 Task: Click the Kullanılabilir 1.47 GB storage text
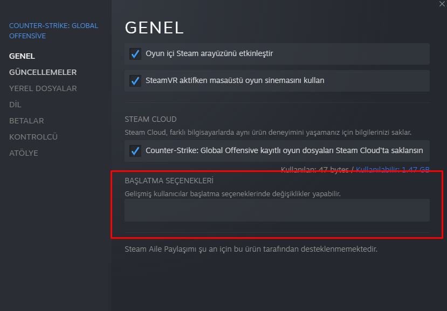[393, 170]
